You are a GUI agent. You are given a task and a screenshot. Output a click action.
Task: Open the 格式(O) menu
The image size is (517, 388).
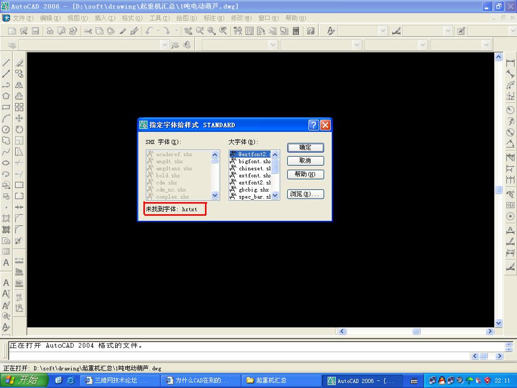point(132,18)
